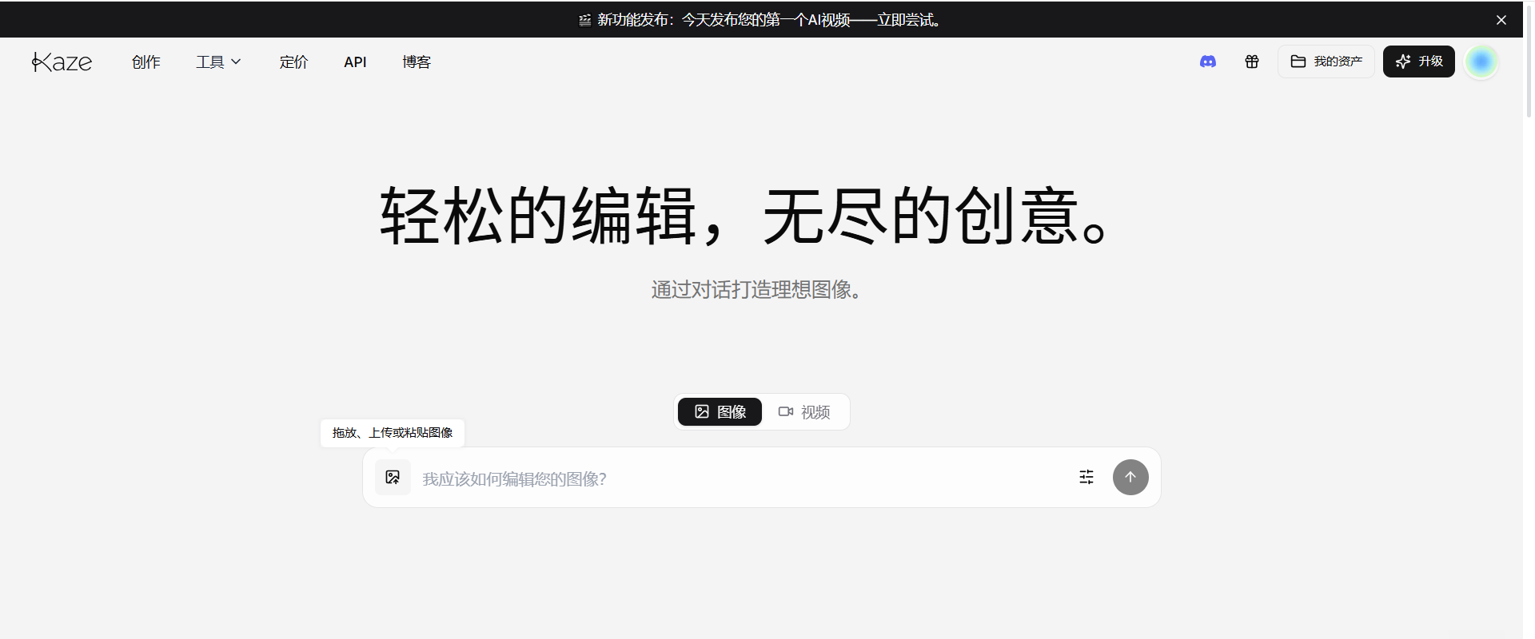Image resolution: width=1535 pixels, height=639 pixels.
Task: Click the gift rewards icon
Action: pos(1251,62)
